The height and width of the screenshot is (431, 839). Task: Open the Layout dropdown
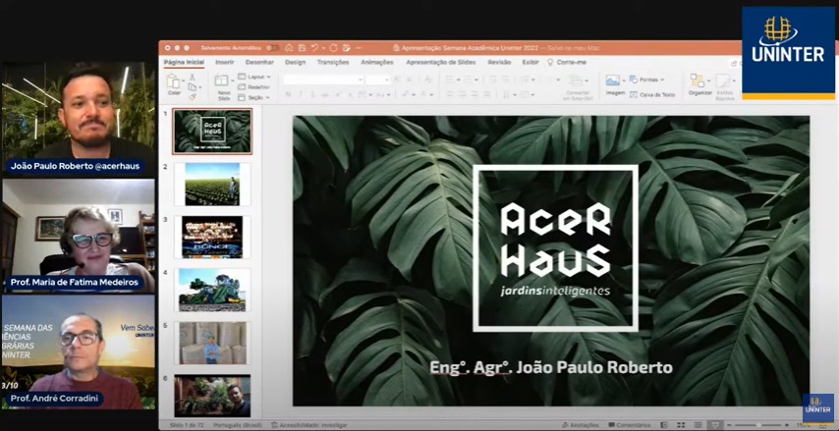[x=255, y=76]
